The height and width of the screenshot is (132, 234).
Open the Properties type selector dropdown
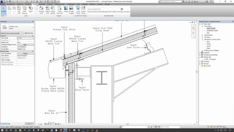pos(33,27)
